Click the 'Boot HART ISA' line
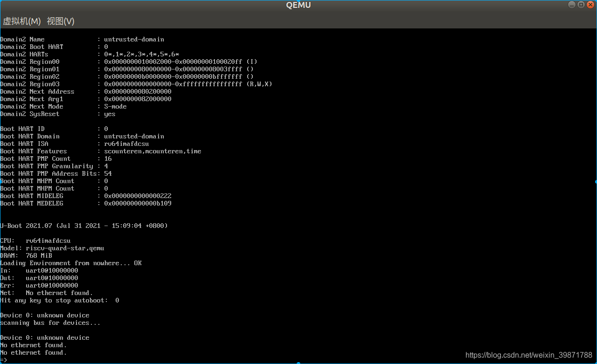Viewport: 597px width, 364px height. point(75,144)
